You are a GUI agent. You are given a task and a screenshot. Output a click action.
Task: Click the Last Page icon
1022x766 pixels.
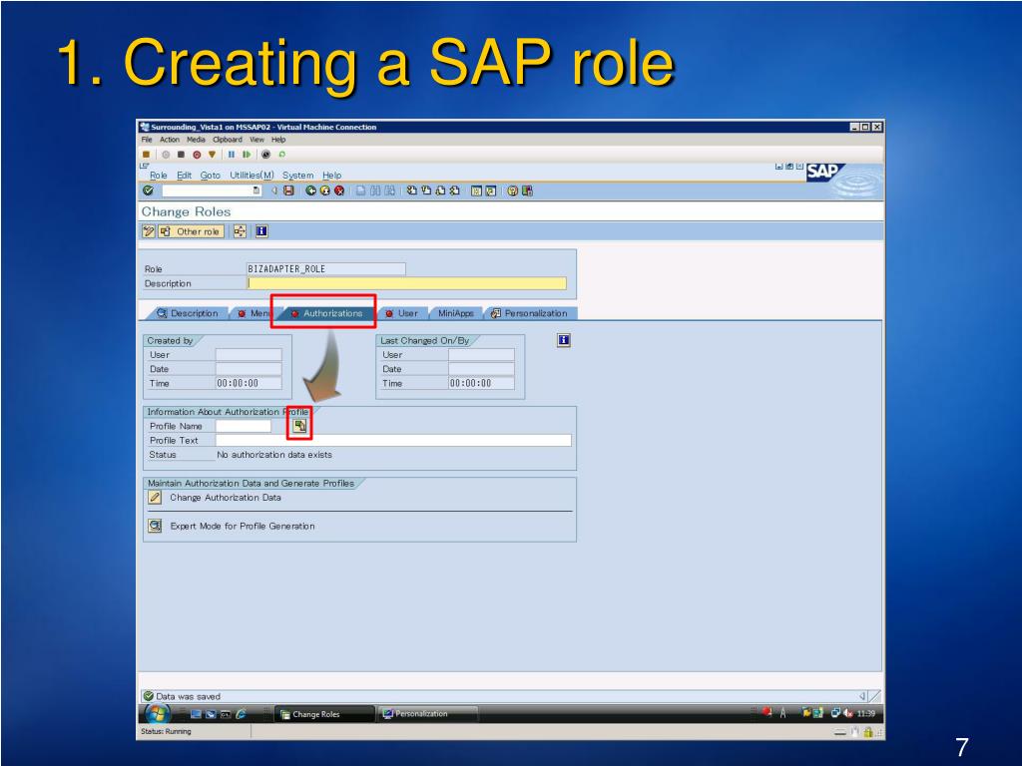[454, 191]
